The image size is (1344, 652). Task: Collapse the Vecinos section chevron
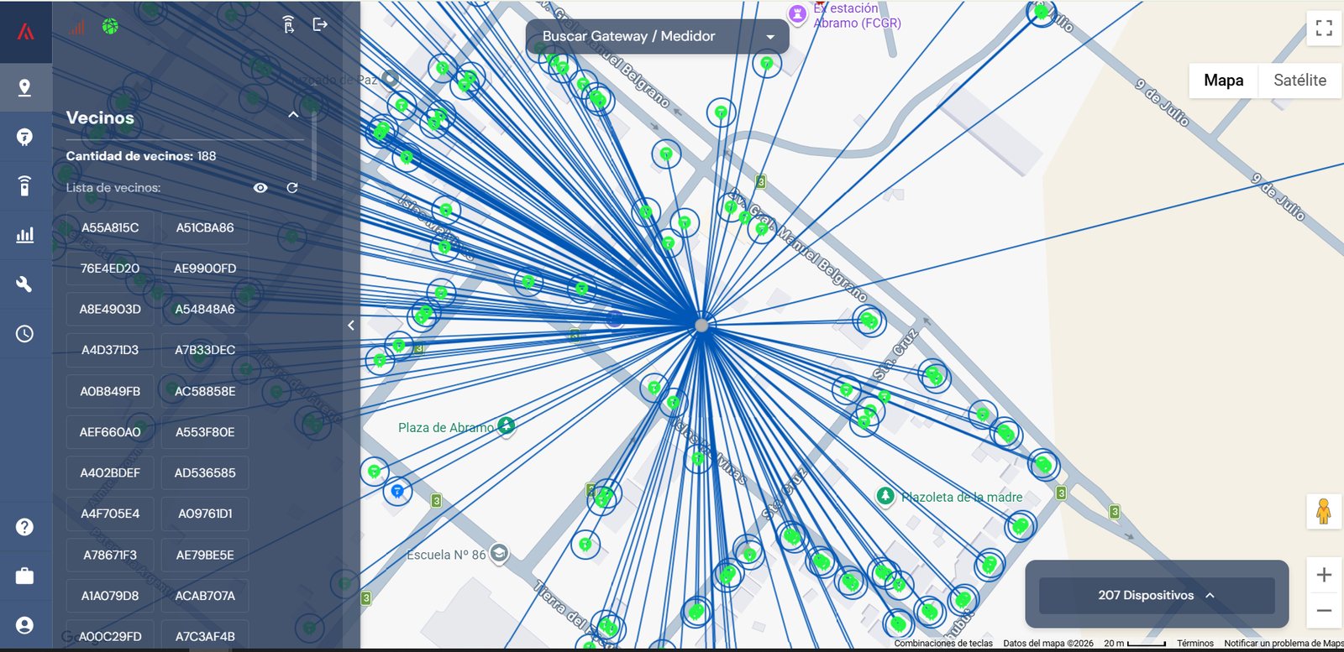coord(293,115)
